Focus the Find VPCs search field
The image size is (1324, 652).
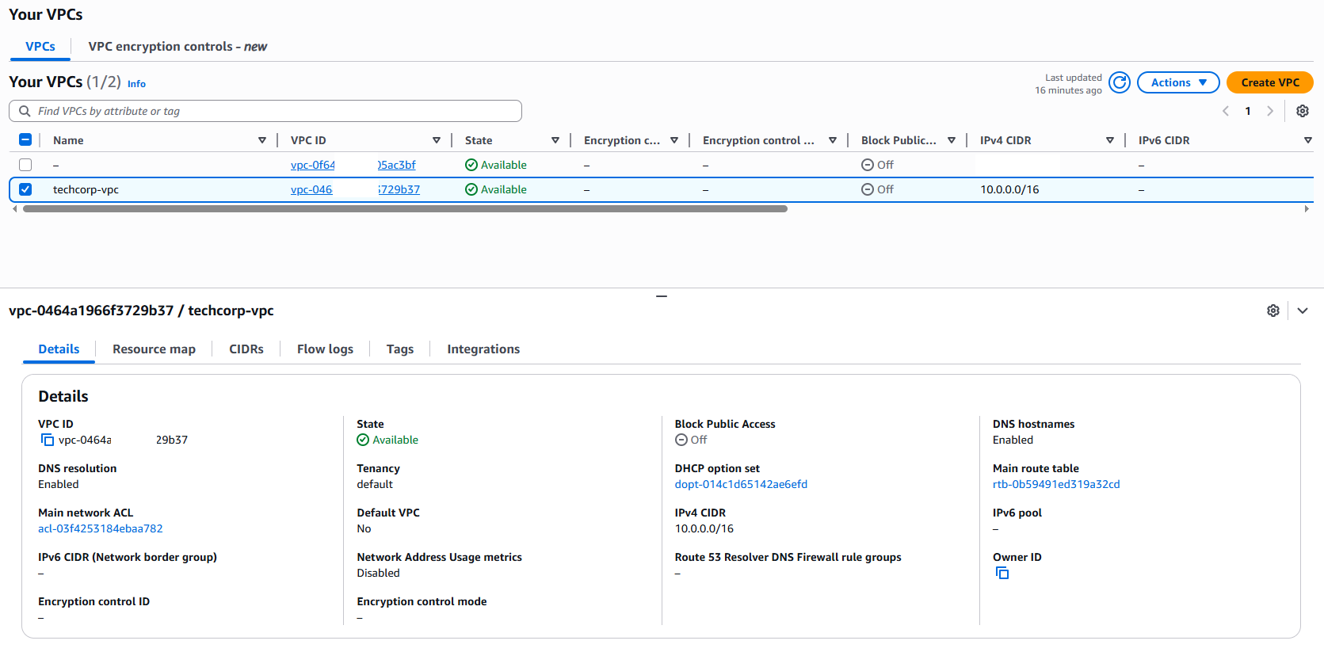[269, 111]
